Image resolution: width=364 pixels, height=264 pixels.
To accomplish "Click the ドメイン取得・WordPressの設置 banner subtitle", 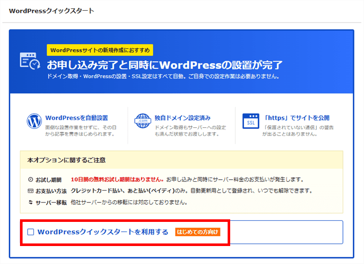I will [x=163, y=77].
